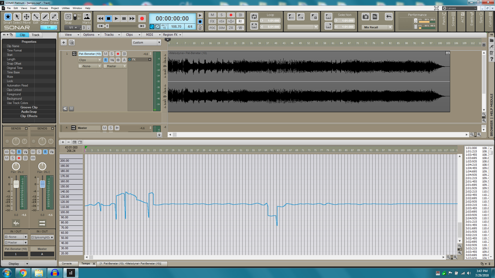Mute the Pat-Benetar track
Image resolution: width=495 pixels, height=278 pixels.
pos(106,54)
